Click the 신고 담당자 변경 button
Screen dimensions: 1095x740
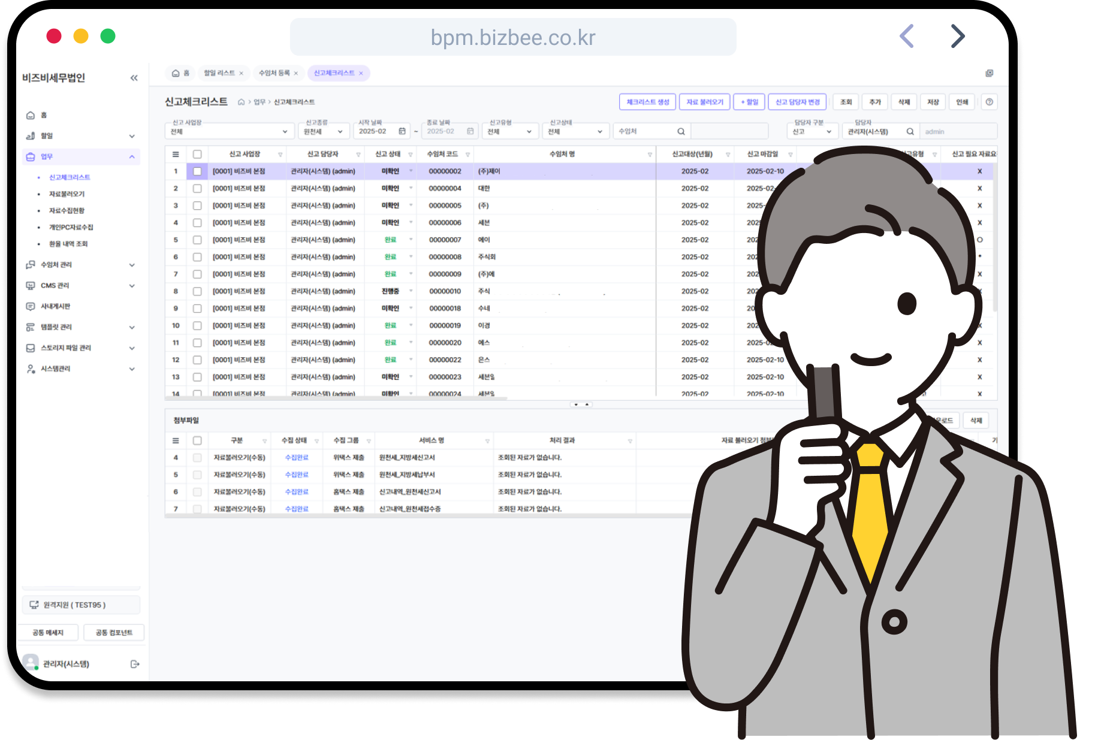pos(797,102)
